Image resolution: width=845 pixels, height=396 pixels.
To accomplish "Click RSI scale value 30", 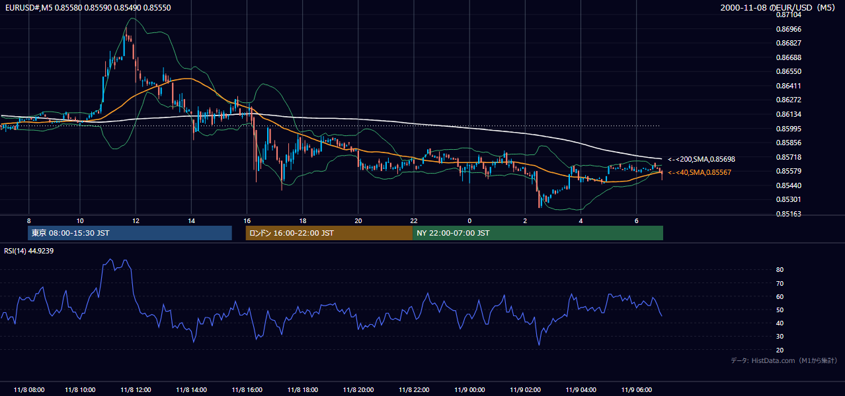I will tap(780, 337).
